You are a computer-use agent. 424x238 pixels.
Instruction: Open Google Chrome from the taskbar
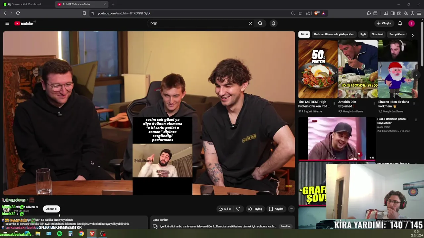81,234
